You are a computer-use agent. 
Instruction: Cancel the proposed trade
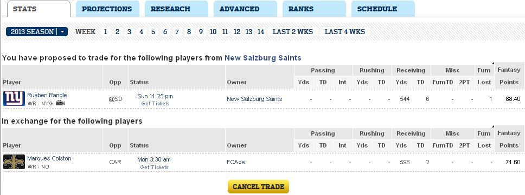258,187
